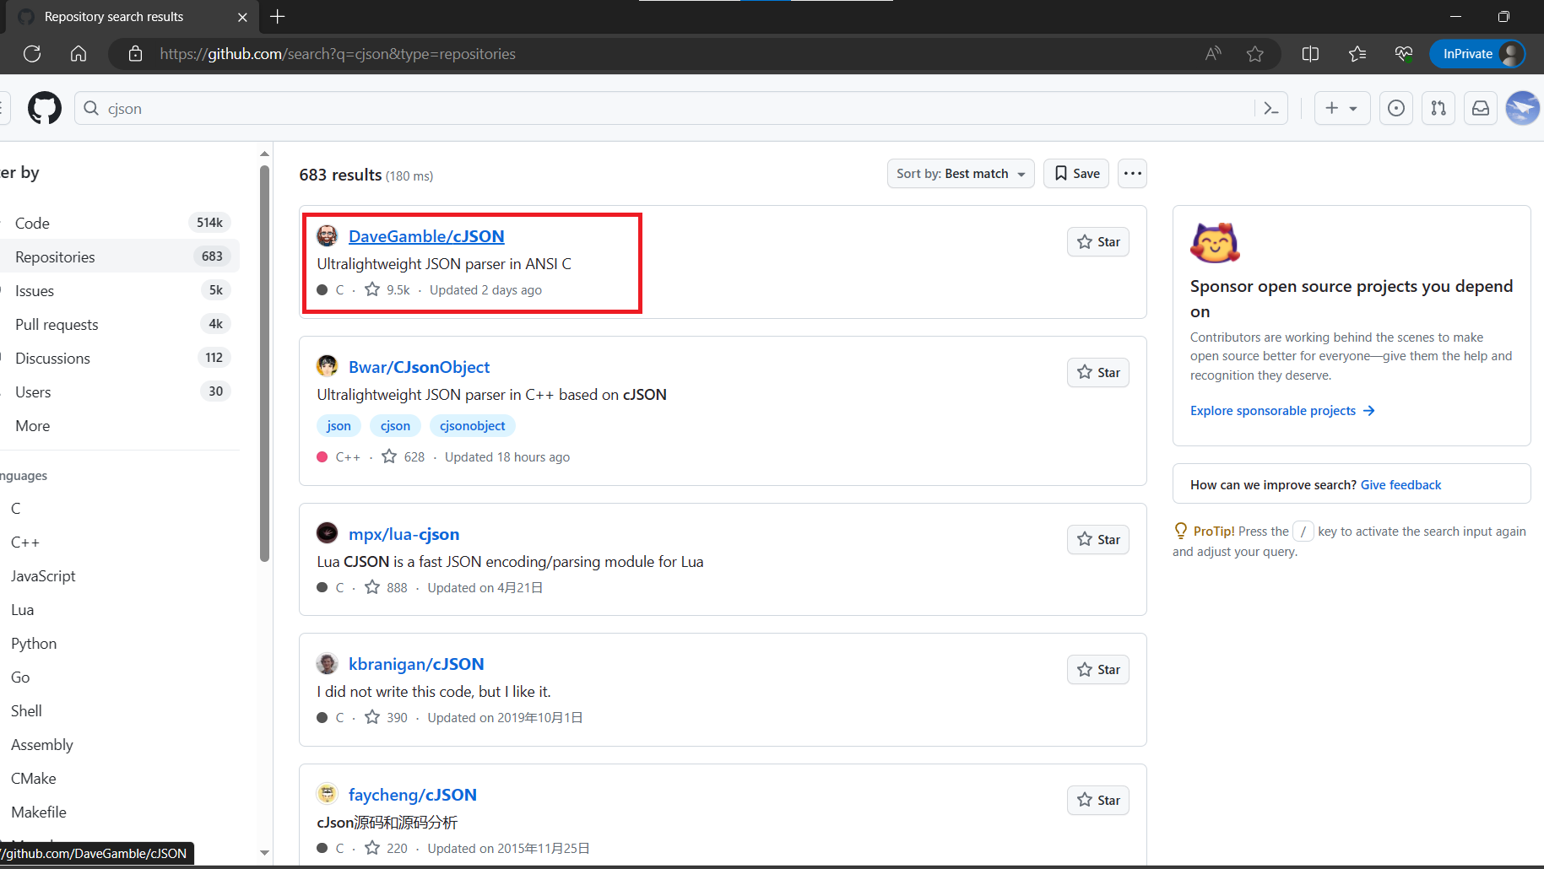Screen dimensions: 1544x869
Task: Open the mpx/lua-cjson repository link
Action: 404,534
